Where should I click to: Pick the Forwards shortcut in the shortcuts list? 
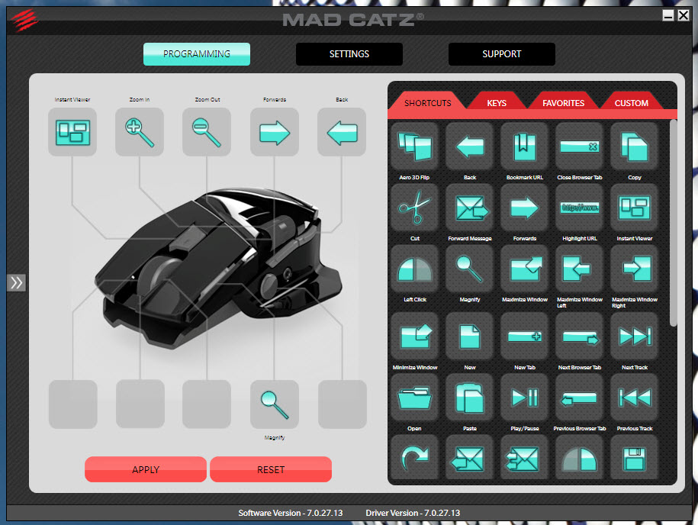tap(524, 208)
